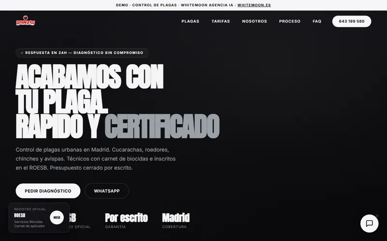Click the 'Madrid' cobertura stat
Screen dimensions: 387x241
[176, 221]
